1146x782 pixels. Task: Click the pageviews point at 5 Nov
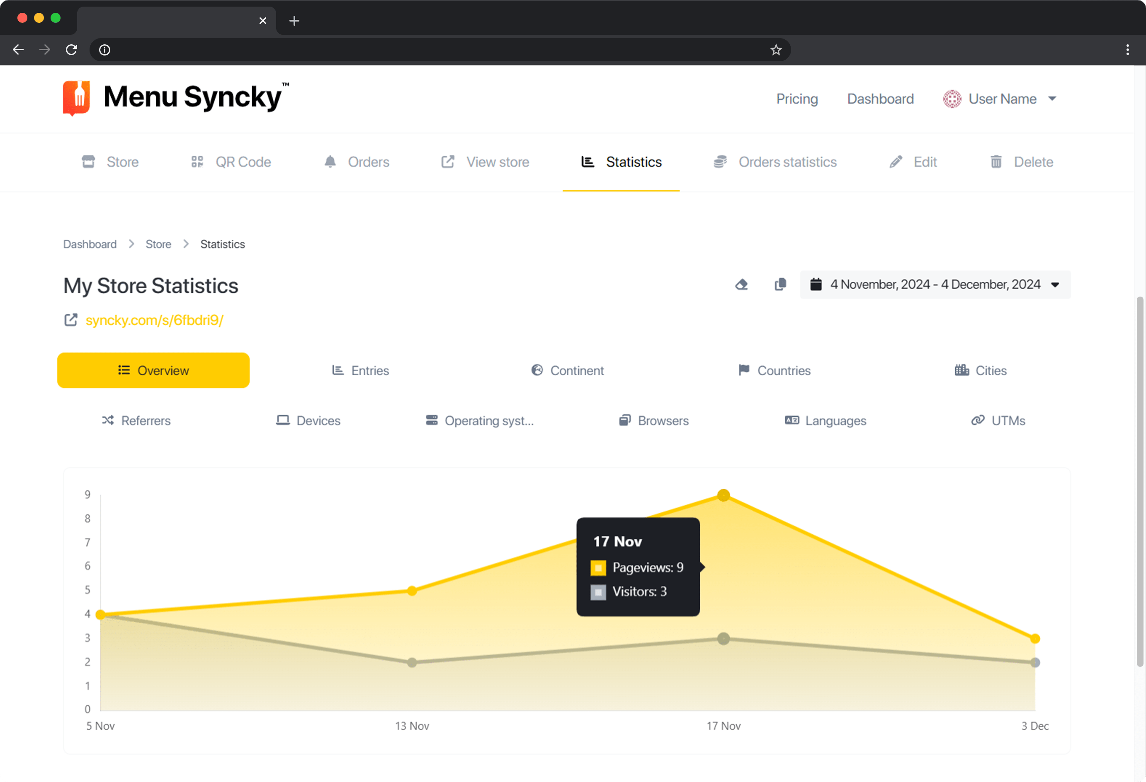point(100,615)
